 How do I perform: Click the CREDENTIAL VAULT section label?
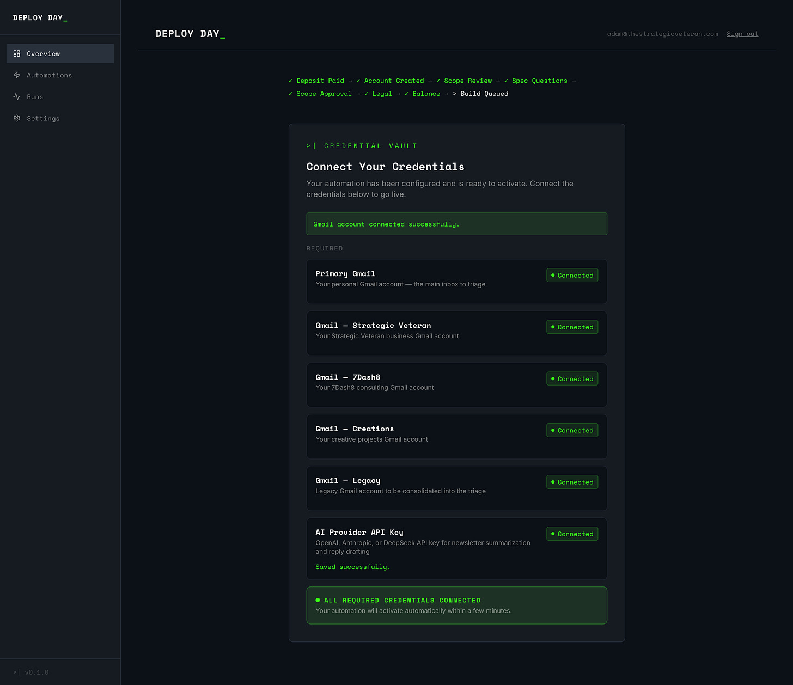362,146
